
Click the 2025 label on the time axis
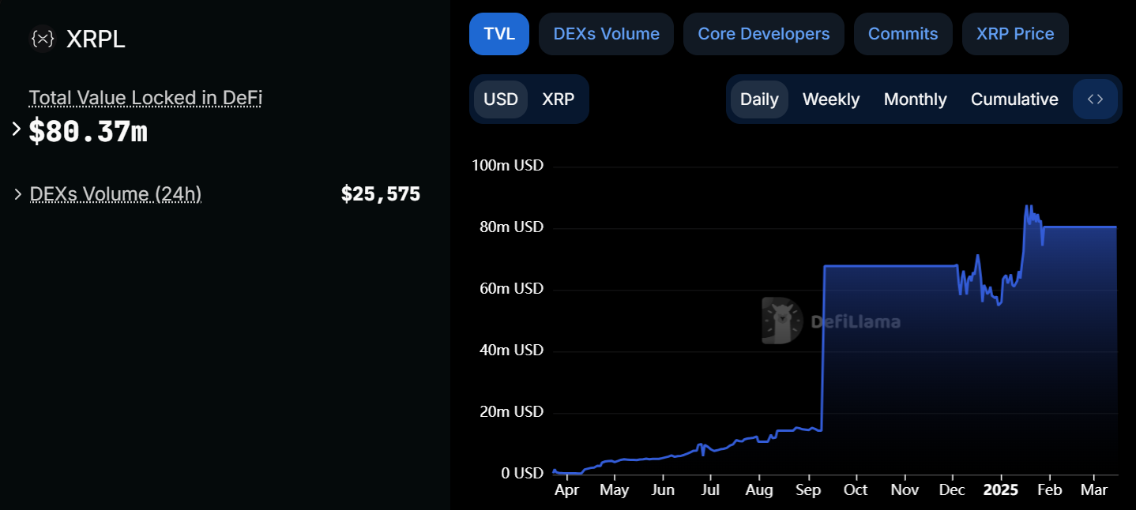1001,489
